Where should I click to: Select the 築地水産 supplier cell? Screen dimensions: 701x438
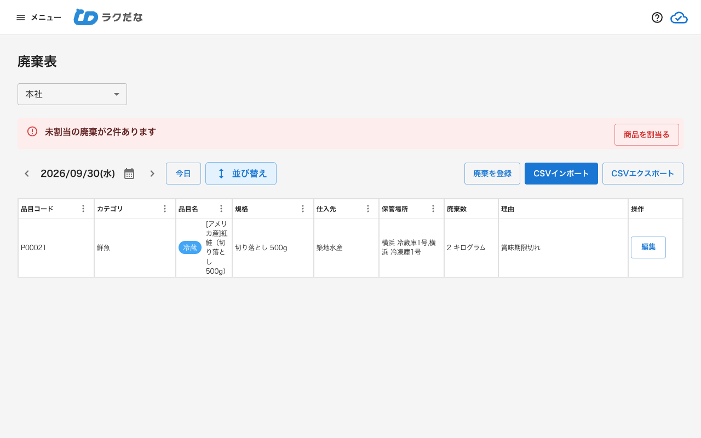coord(346,247)
